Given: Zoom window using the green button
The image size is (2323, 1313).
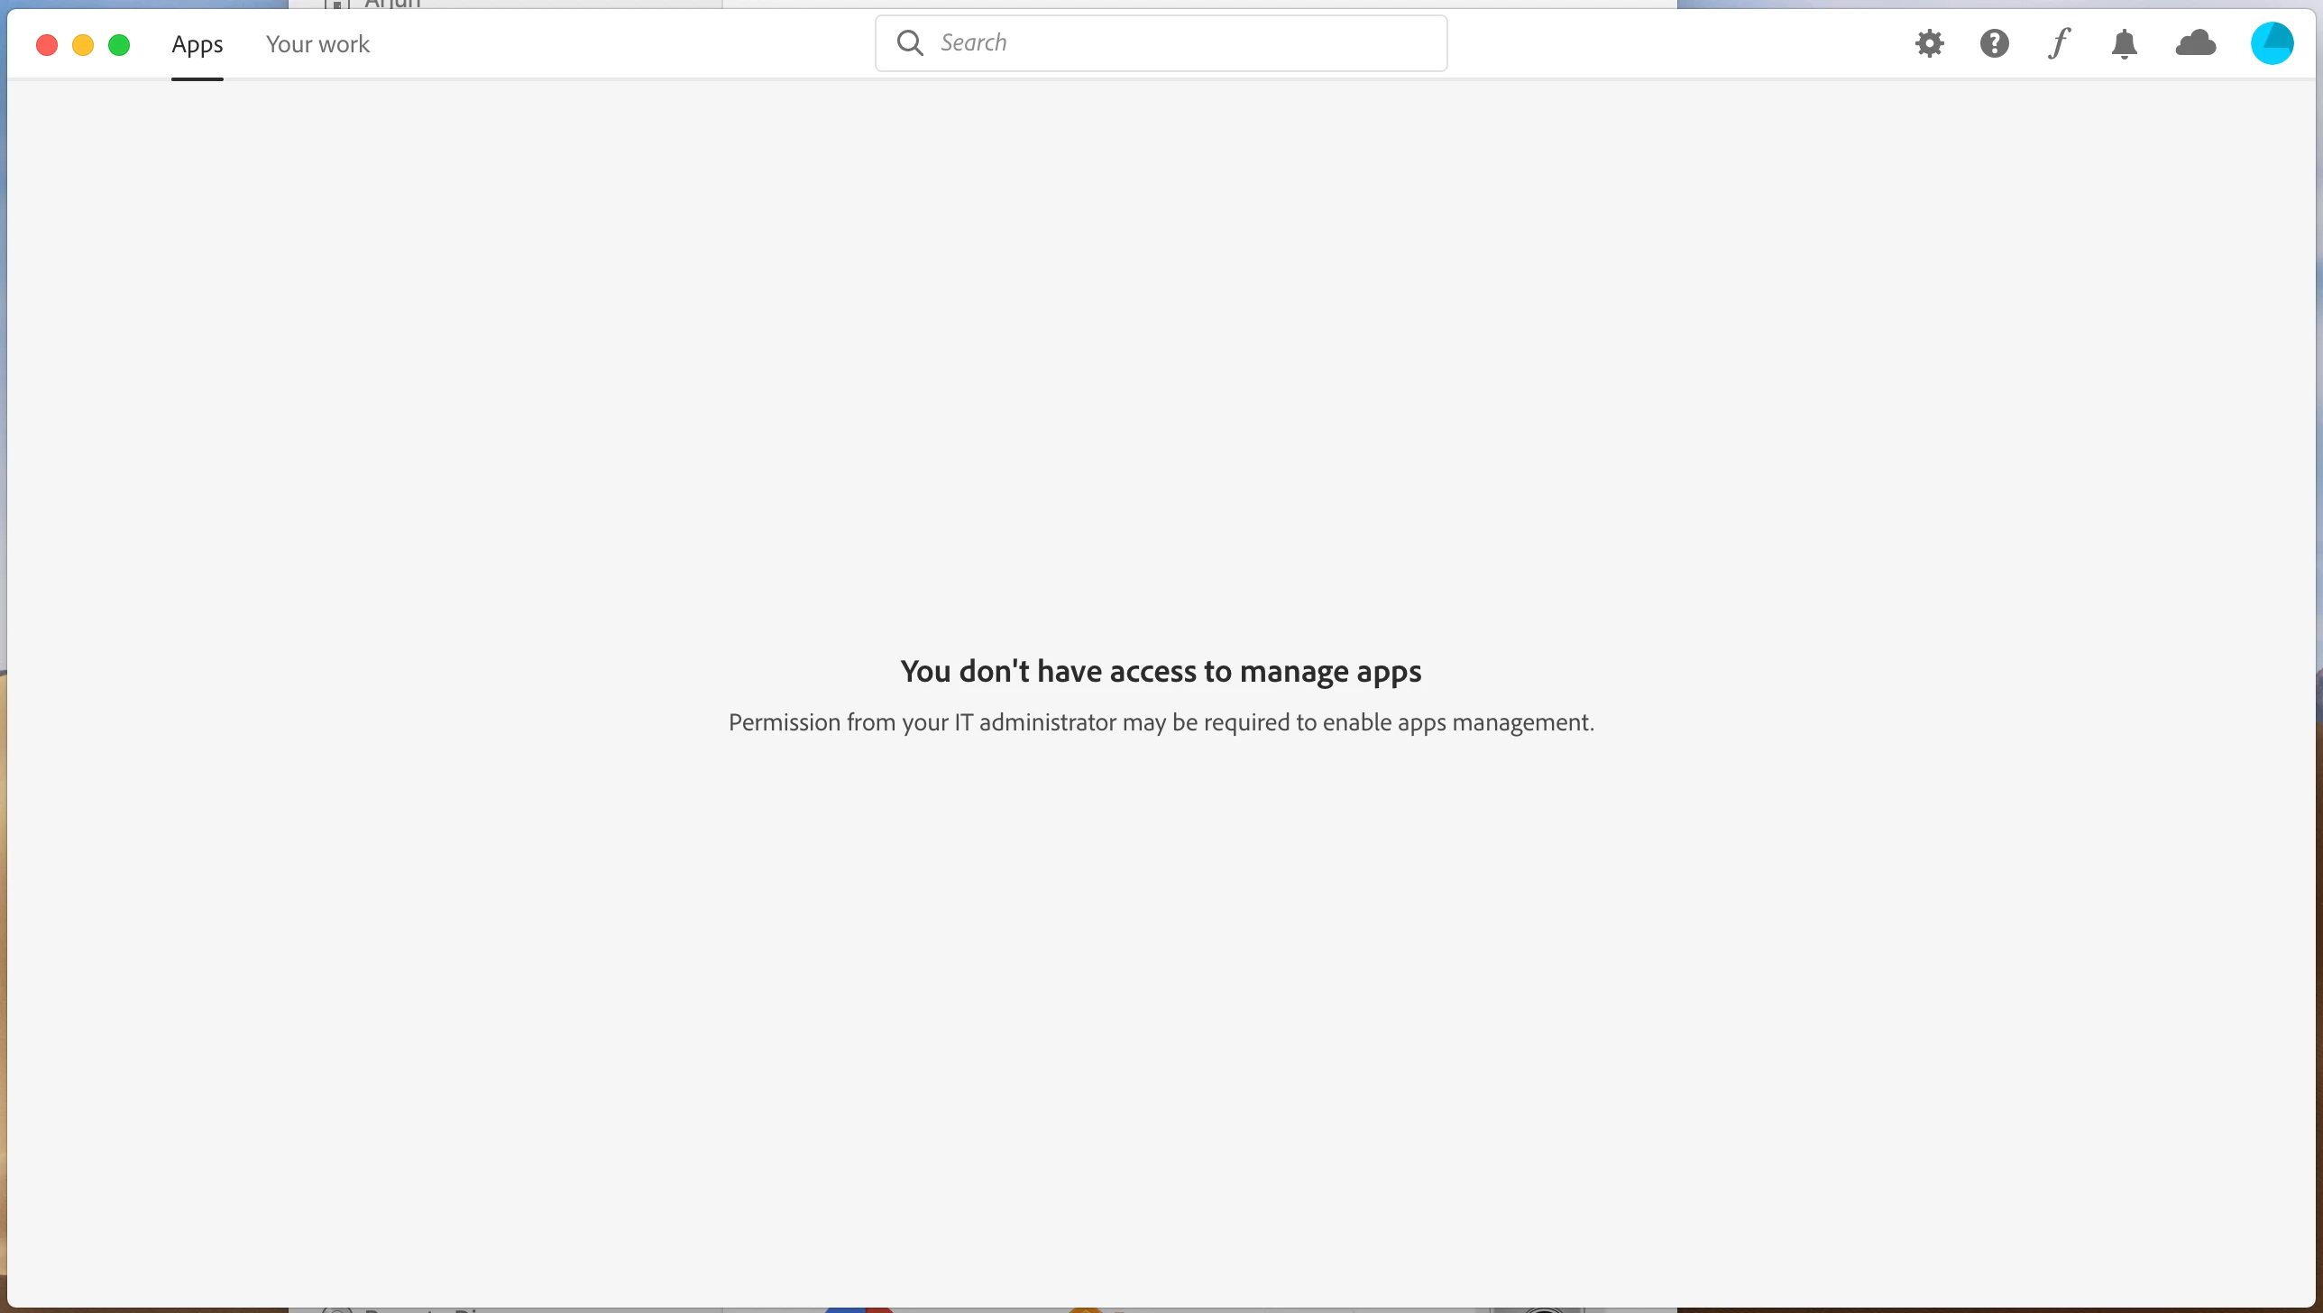Looking at the screenshot, I should (119, 44).
